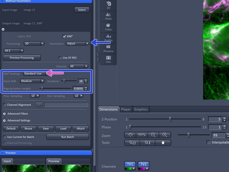Select the hand pan tool
Viewport: 229px width, 172px height.
pyautogui.click(x=163, y=143)
